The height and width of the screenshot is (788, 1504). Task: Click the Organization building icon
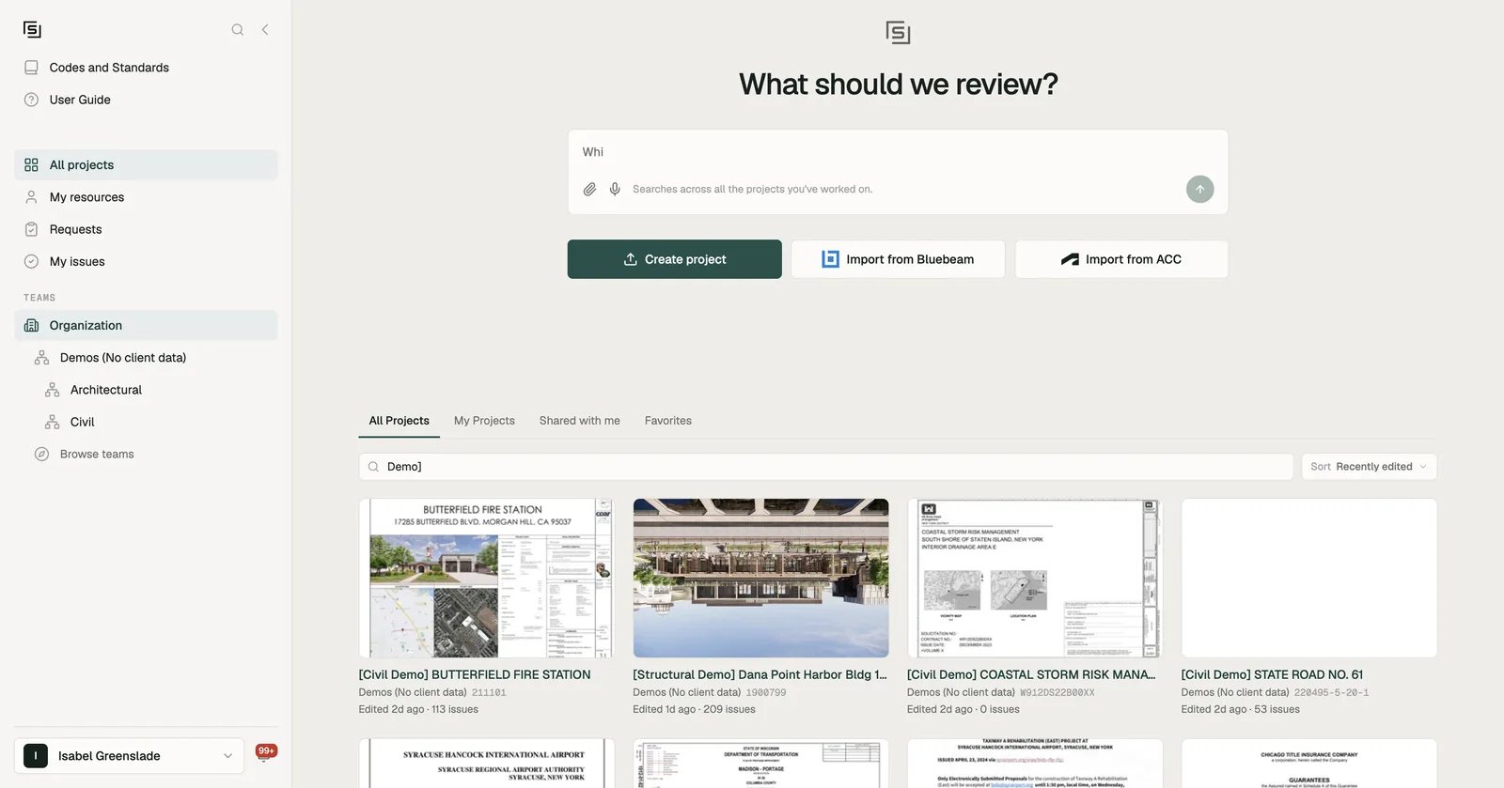click(x=31, y=326)
